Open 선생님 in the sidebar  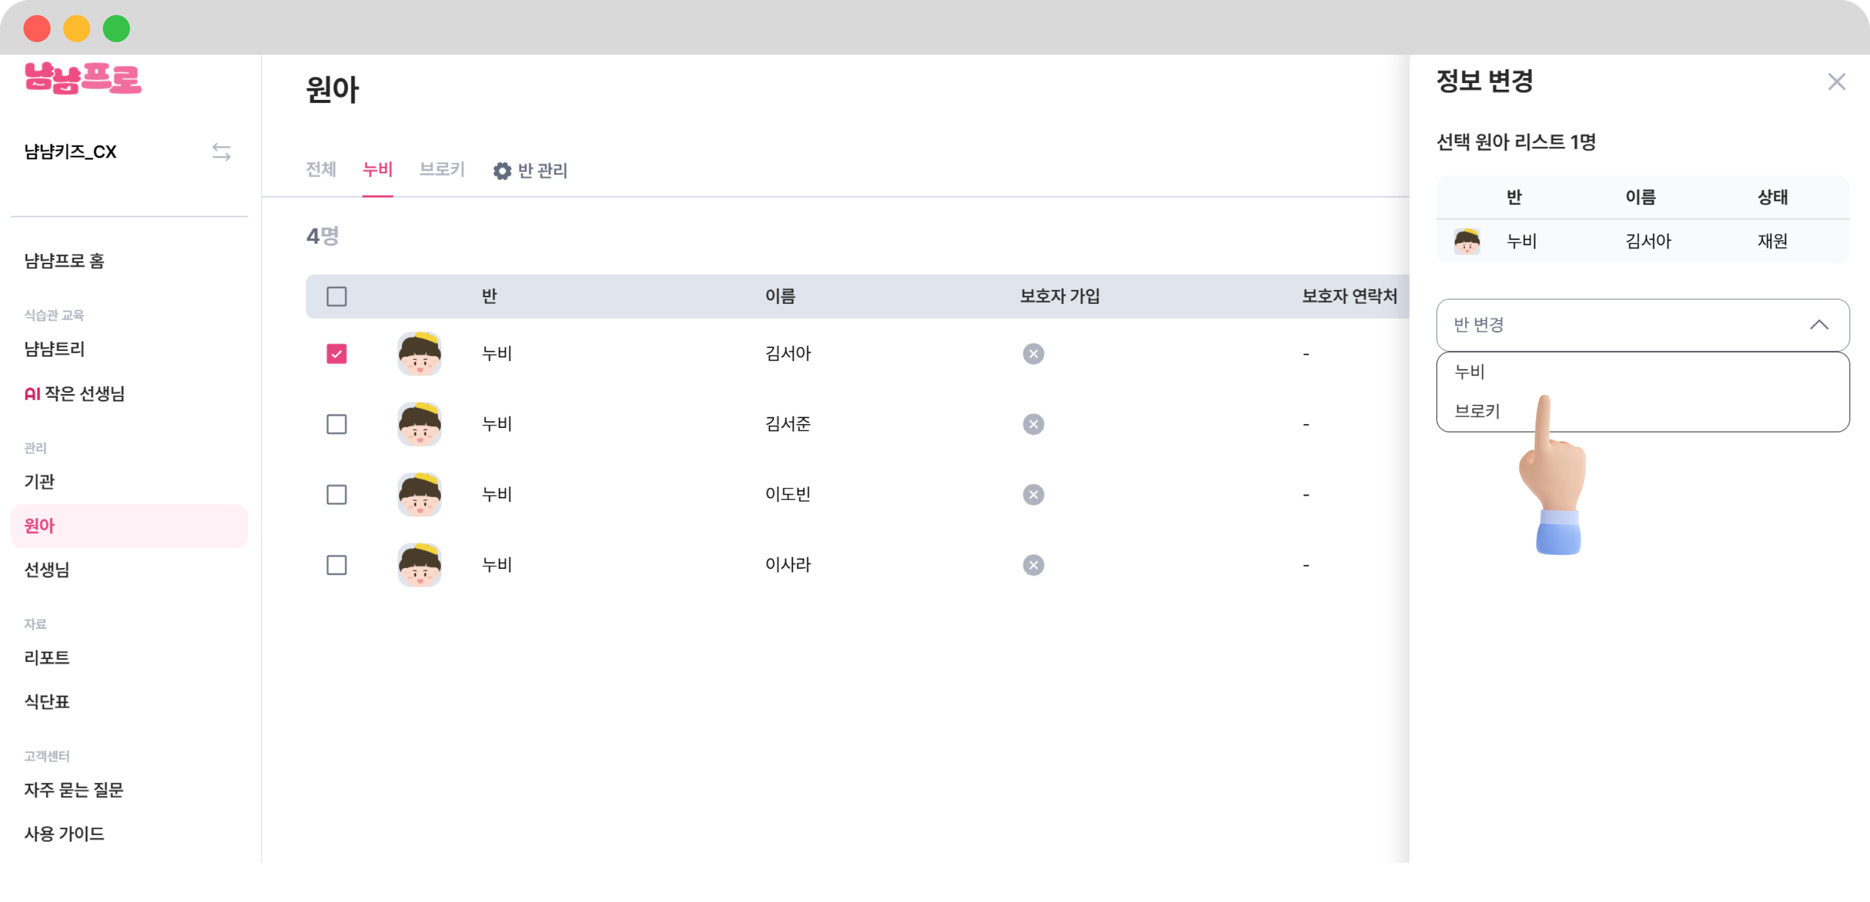(x=46, y=569)
